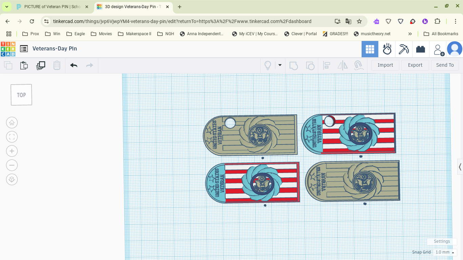Select the top-left gray veteran pin
This screenshot has width=463, height=260.
(250, 135)
